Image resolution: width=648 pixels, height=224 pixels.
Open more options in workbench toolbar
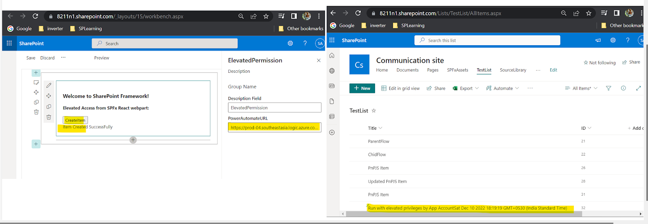[63, 57]
